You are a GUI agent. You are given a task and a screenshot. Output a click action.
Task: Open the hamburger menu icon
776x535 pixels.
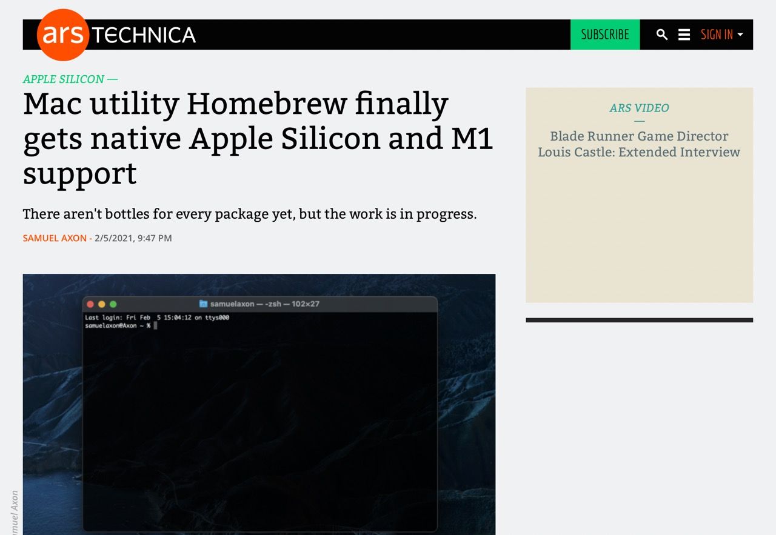pos(684,35)
